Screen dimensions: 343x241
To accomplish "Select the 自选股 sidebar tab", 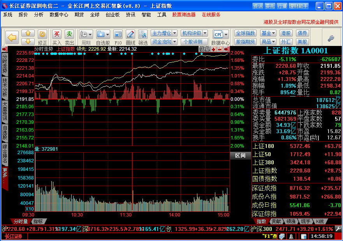I will (x=5, y=132).
